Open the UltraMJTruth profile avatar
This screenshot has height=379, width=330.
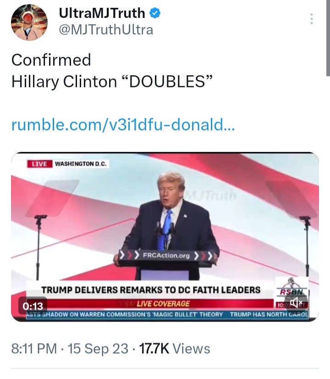tap(29, 22)
